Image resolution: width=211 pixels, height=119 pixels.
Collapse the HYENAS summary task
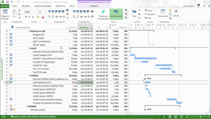point(29,76)
